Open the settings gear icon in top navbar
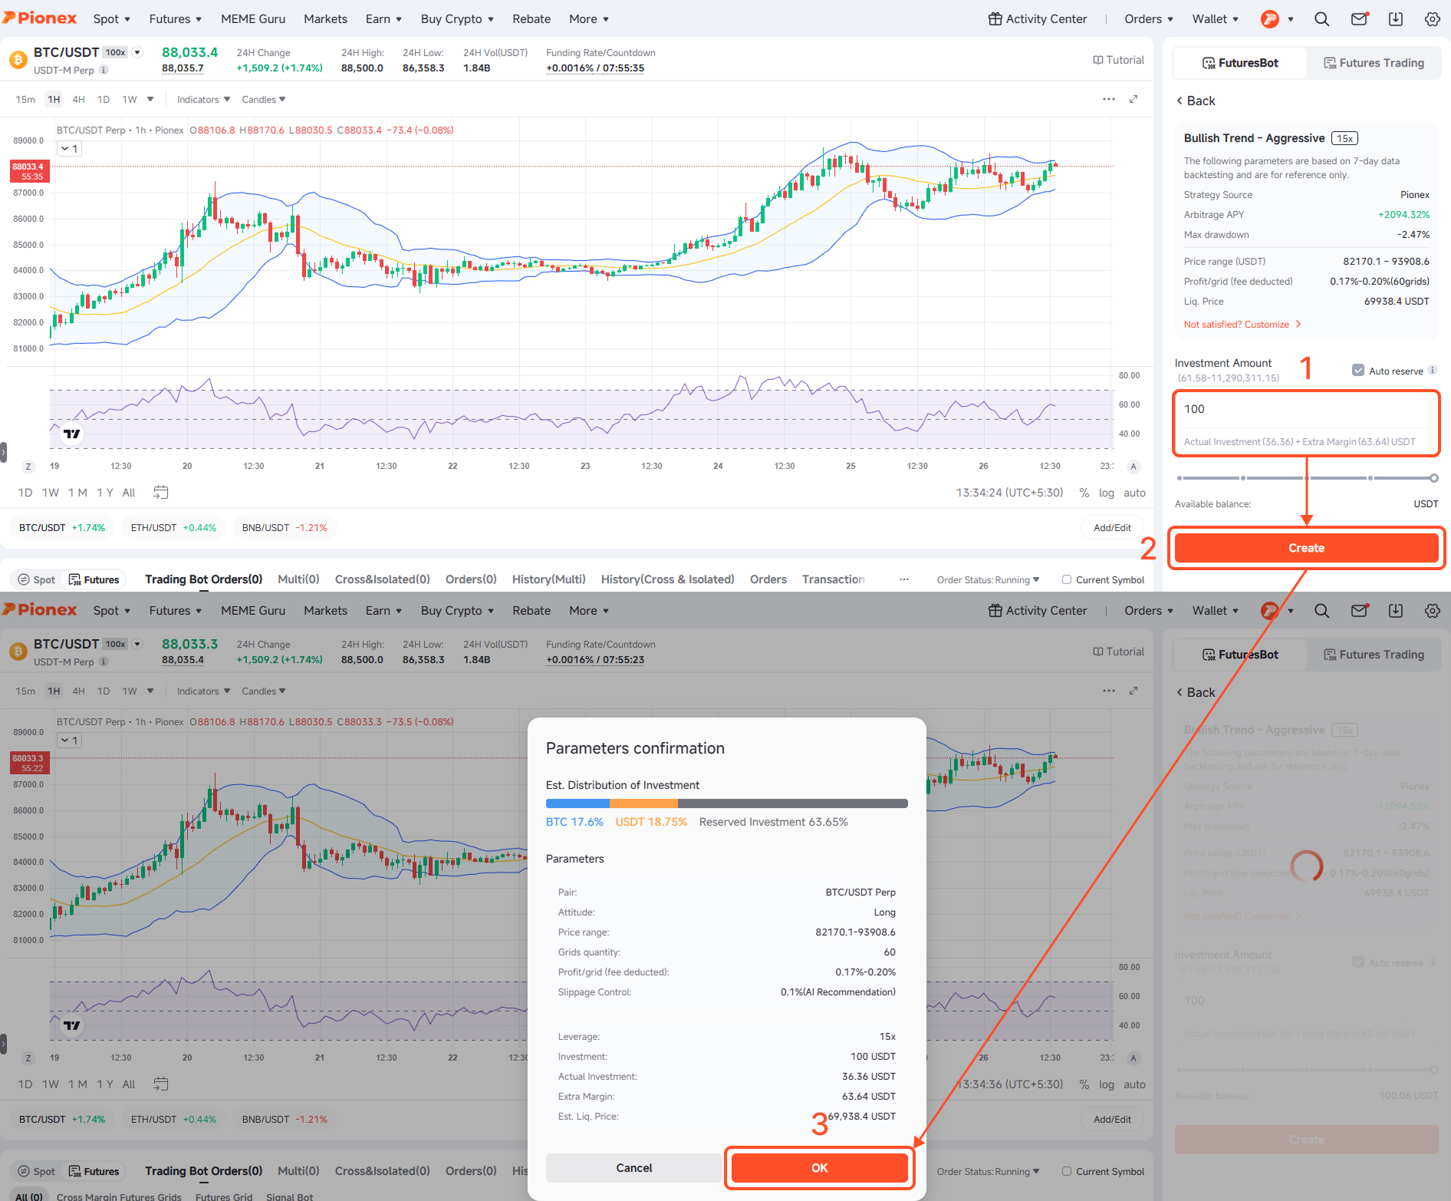Screen dimensions: 1451x1201 point(1433,19)
